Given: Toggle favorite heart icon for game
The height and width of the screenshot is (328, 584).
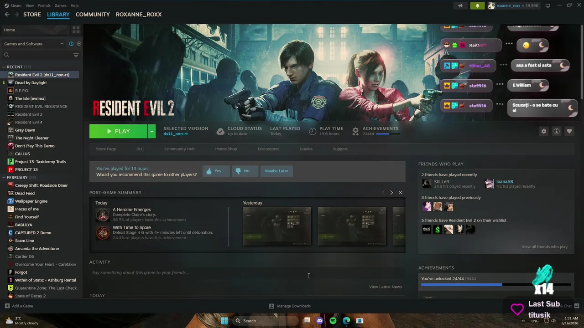Looking at the screenshot, I should 569,131.
